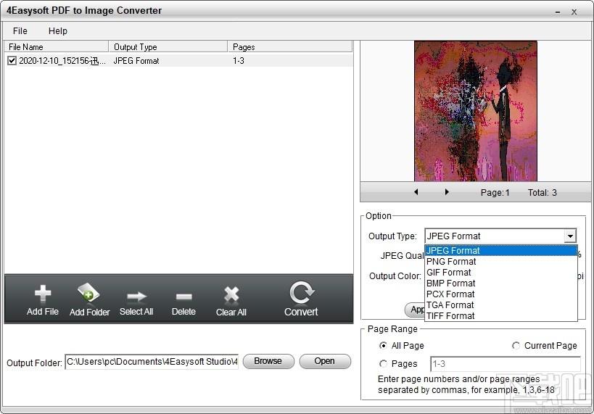Image resolution: width=594 pixels, height=414 pixels.
Task: Choose PCX Format in dropdown list
Action: (501, 294)
